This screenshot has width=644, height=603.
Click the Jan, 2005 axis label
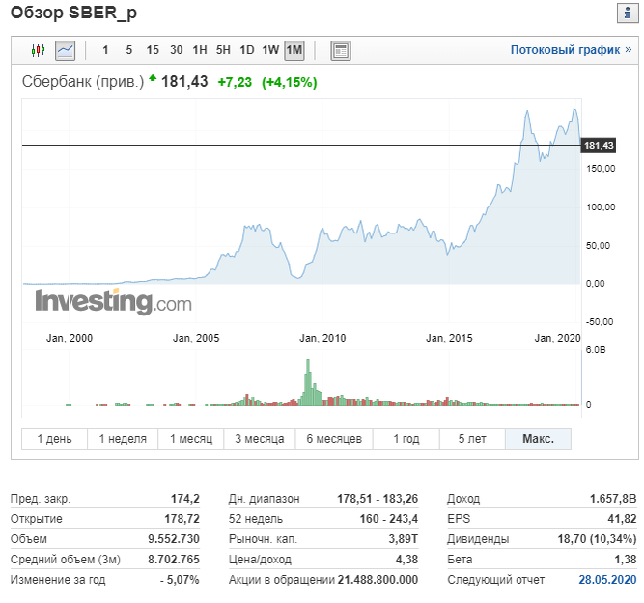click(196, 338)
